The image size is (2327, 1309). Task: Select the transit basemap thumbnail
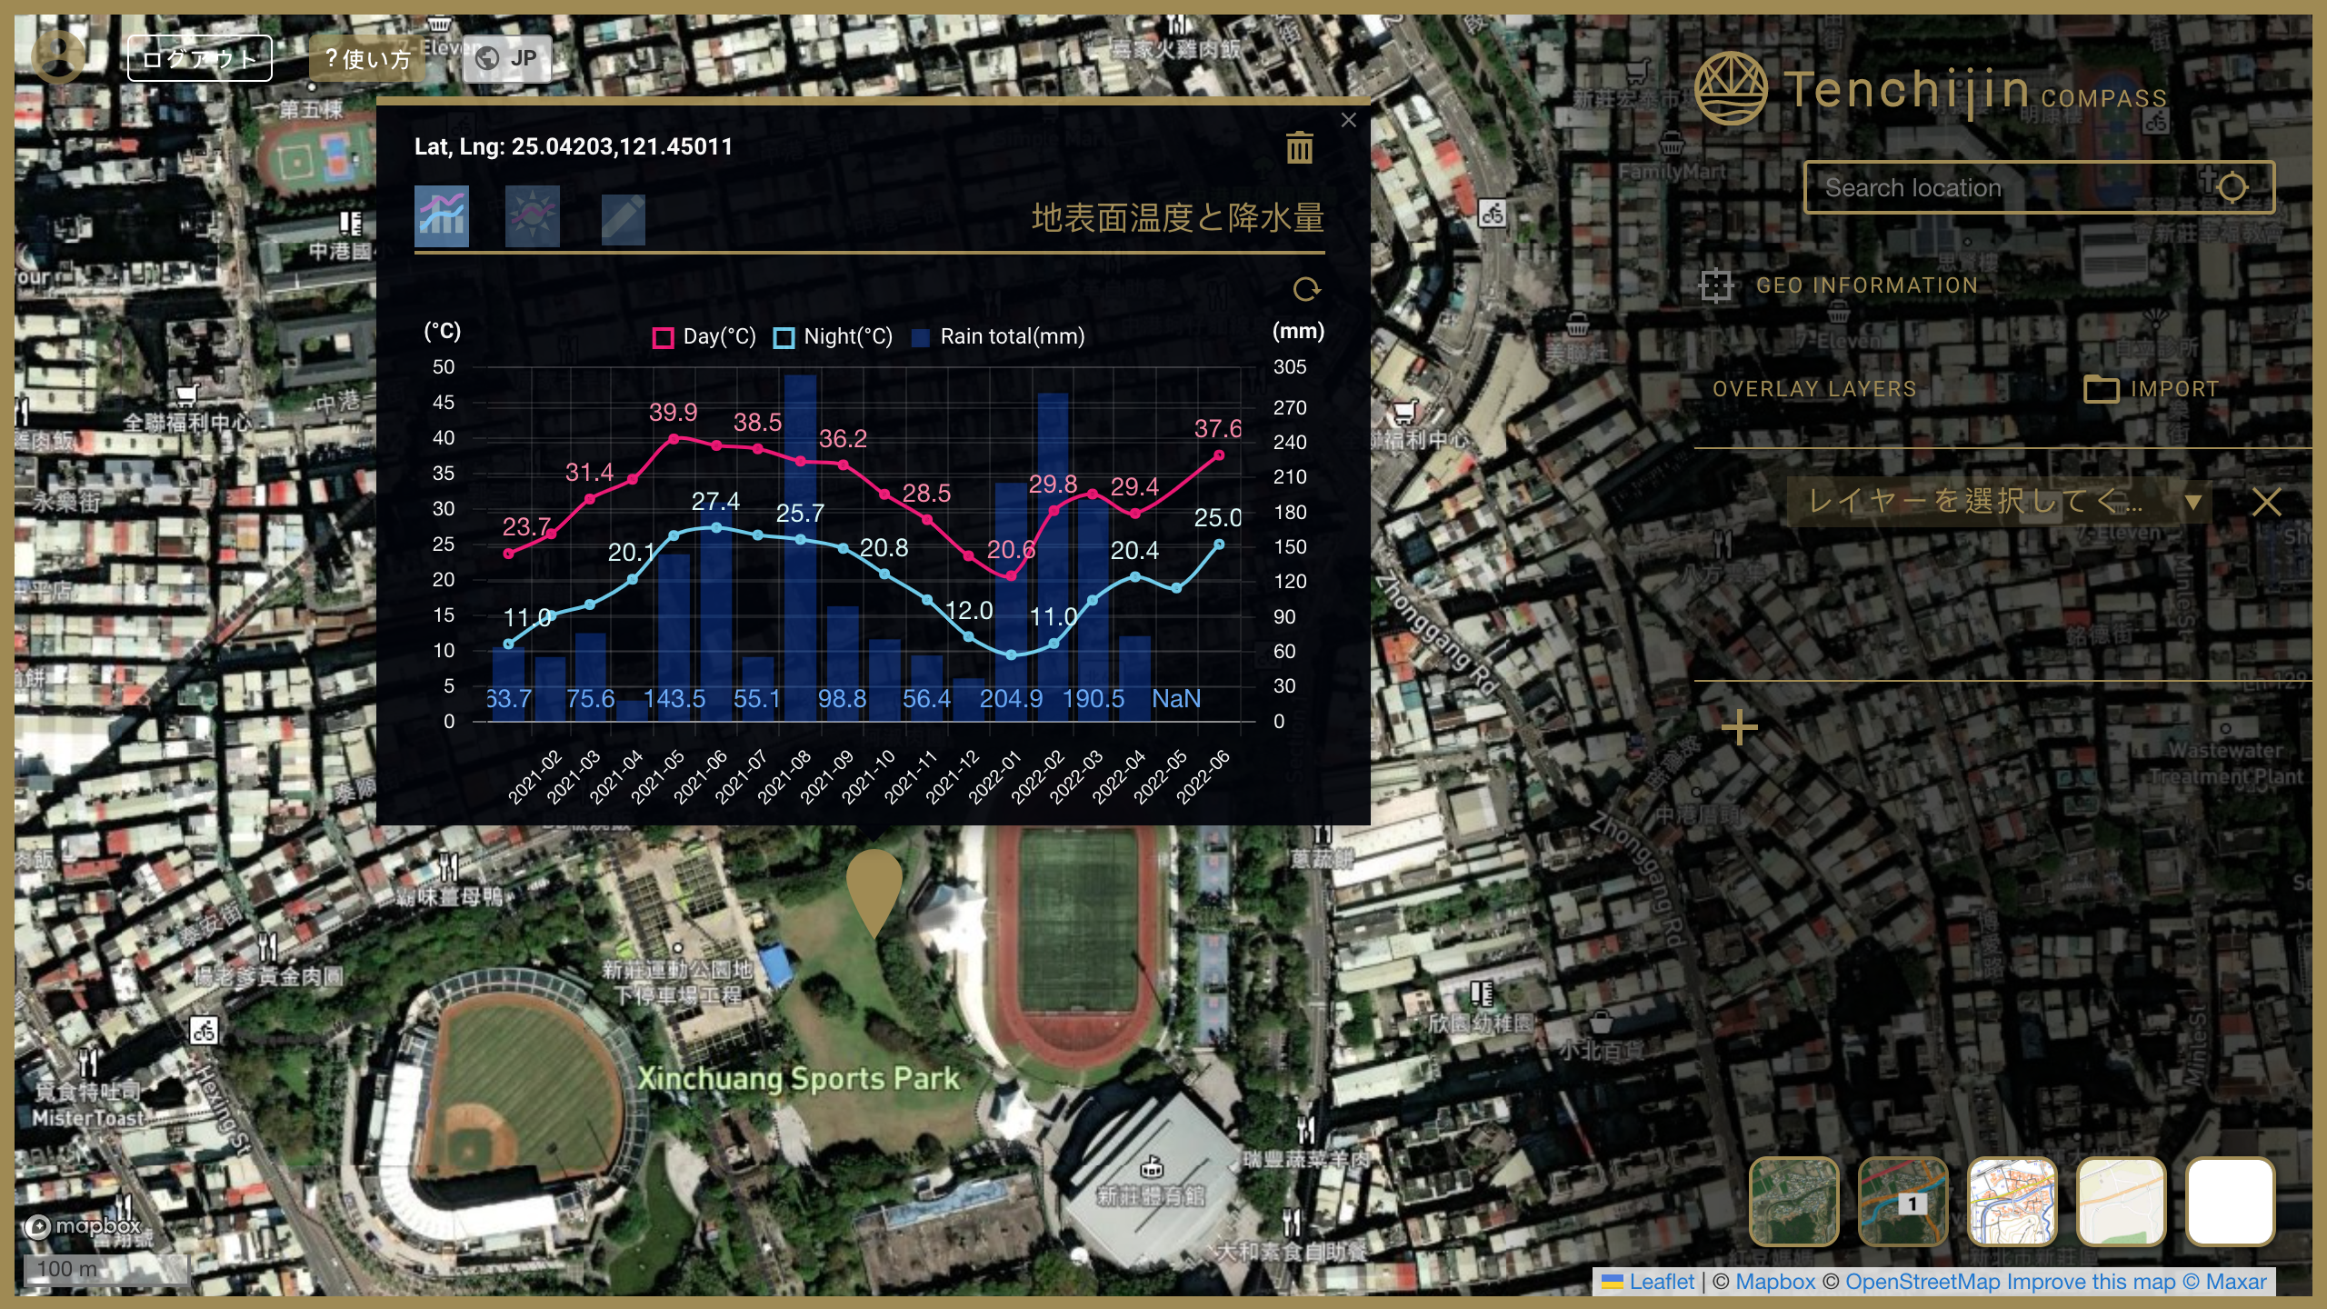click(x=1903, y=1201)
